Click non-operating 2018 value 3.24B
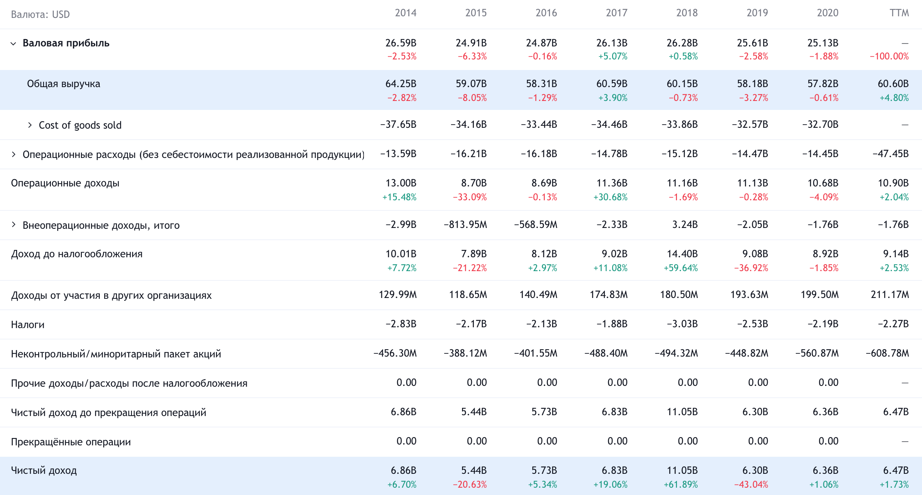This screenshot has height=495, width=922. [685, 225]
